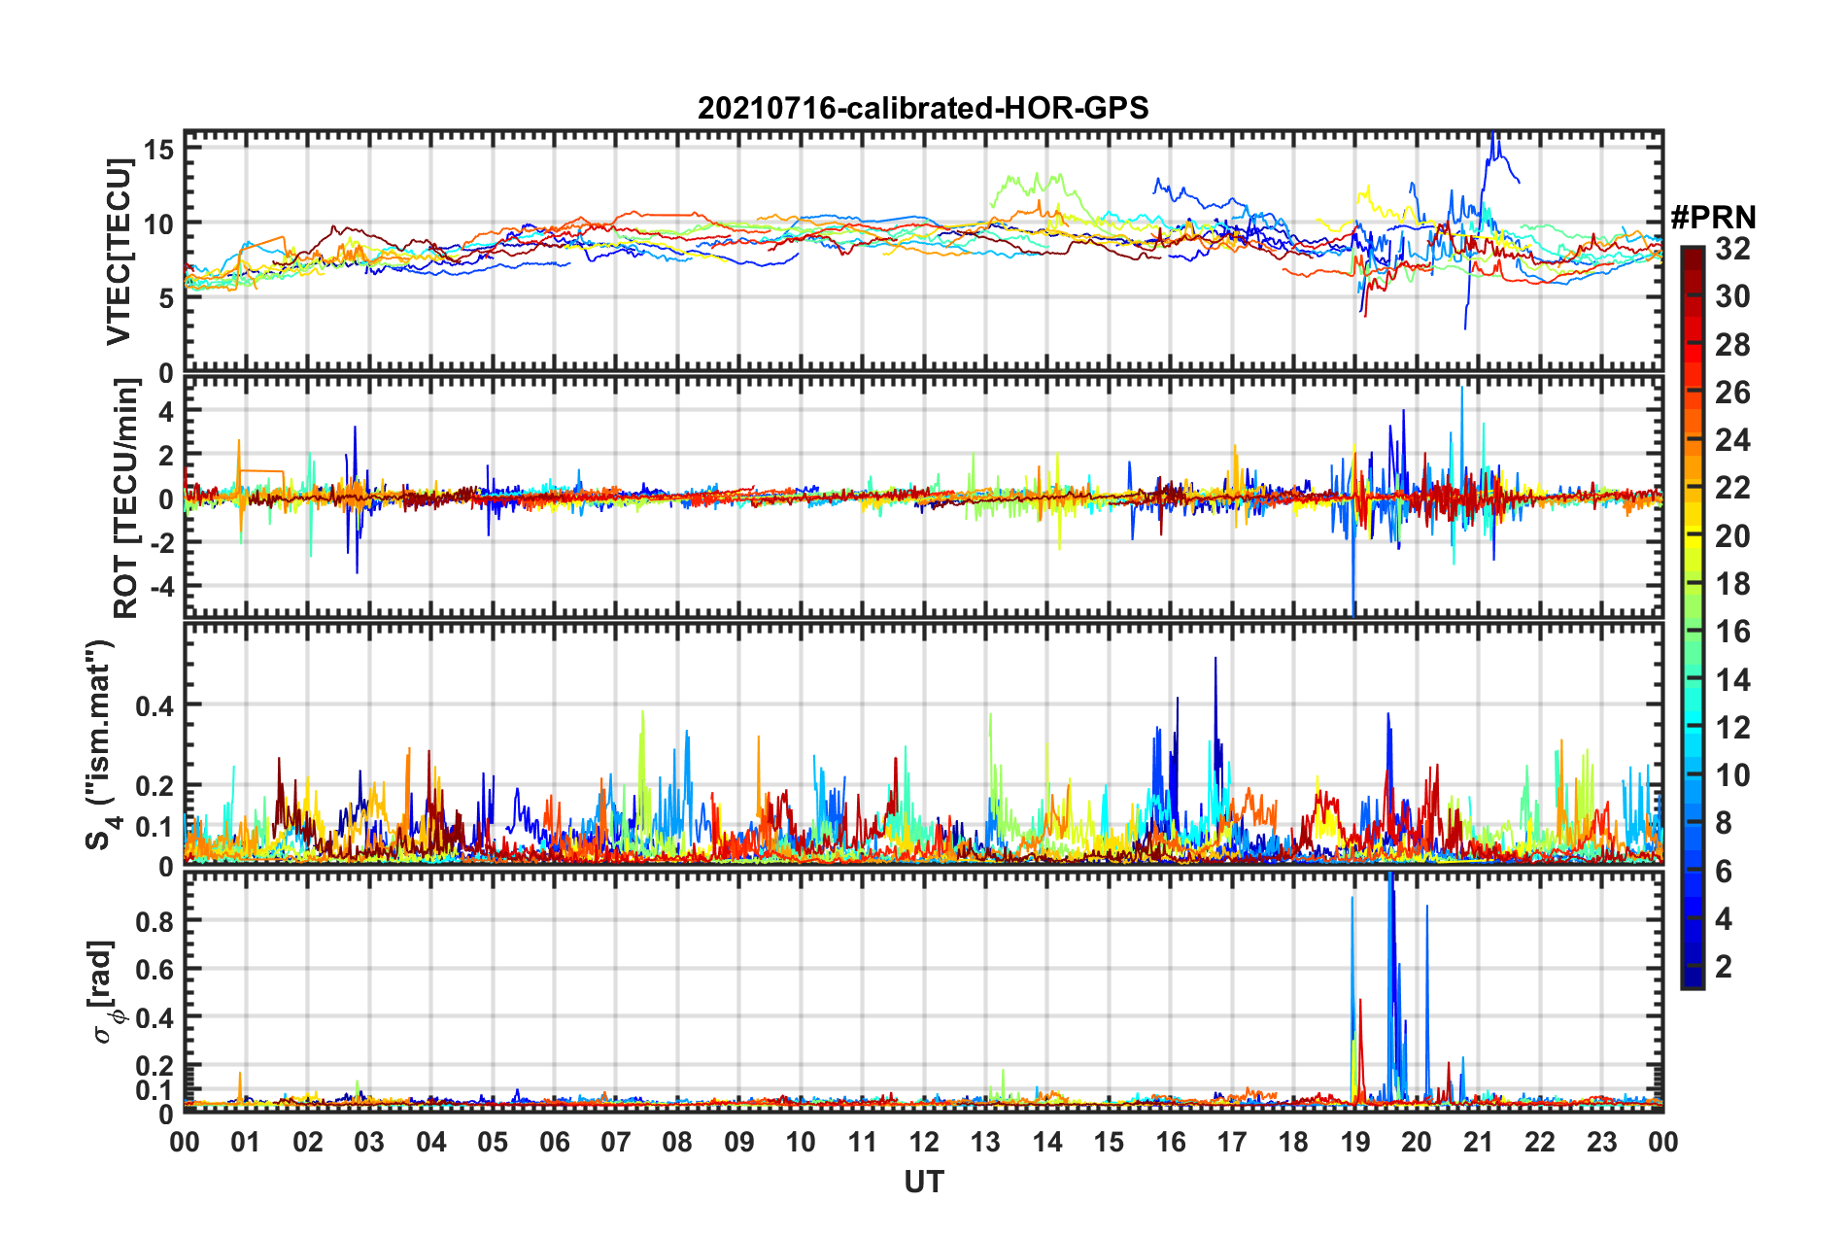This screenshot has width=1848, height=1236.
Task: Click the VTEC[TECU] axis label
Action: (x=119, y=253)
